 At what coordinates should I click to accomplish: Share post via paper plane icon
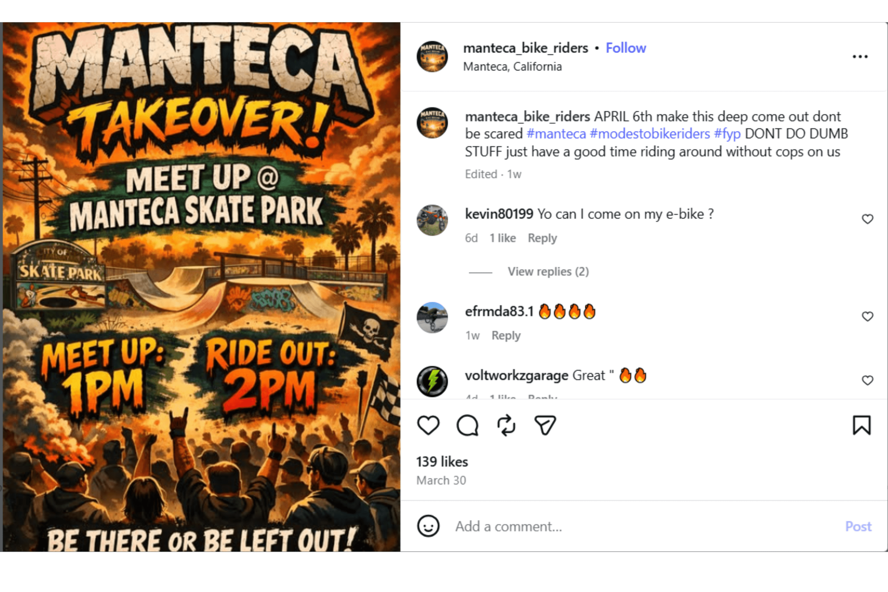coord(545,426)
